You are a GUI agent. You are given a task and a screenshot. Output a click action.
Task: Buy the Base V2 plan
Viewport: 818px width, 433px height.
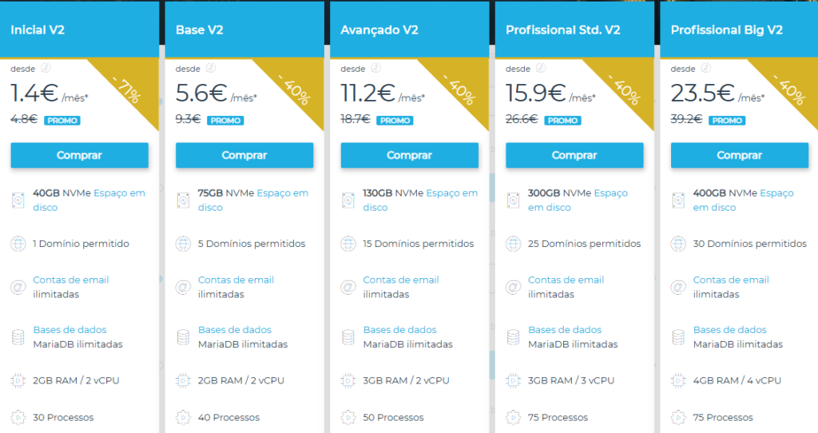click(x=244, y=155)
